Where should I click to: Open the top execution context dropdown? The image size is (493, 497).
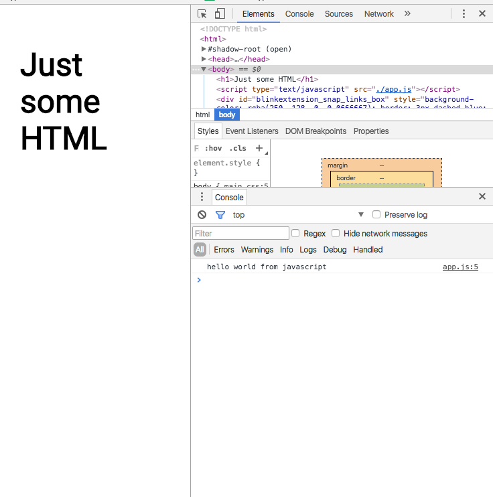[299, 215]
